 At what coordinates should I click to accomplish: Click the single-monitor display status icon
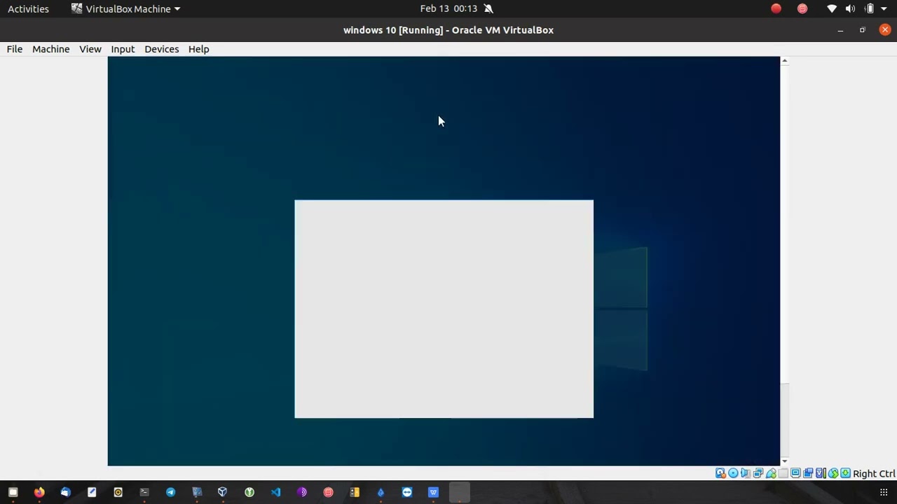click(795, 473)
